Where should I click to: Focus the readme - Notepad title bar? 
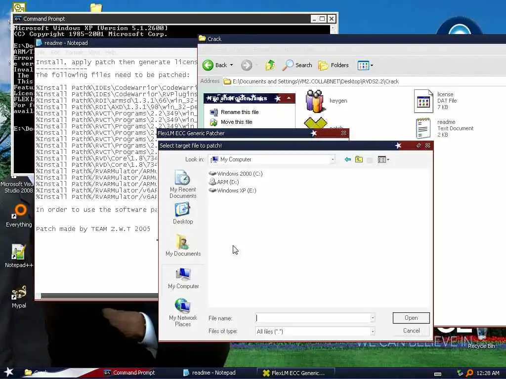(x=116, y=43)
